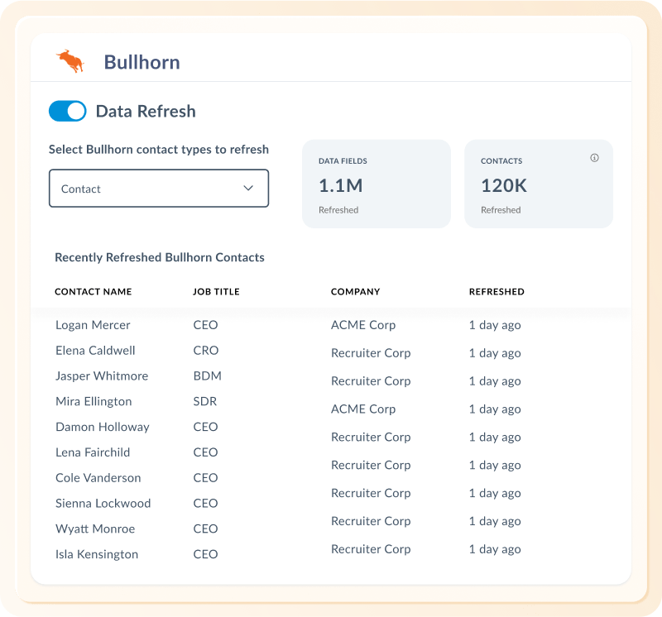The width and height of the screenshot is (662, 617).
Task: Disable the Data Refresh toggle
Action: (x=68, y=111)
